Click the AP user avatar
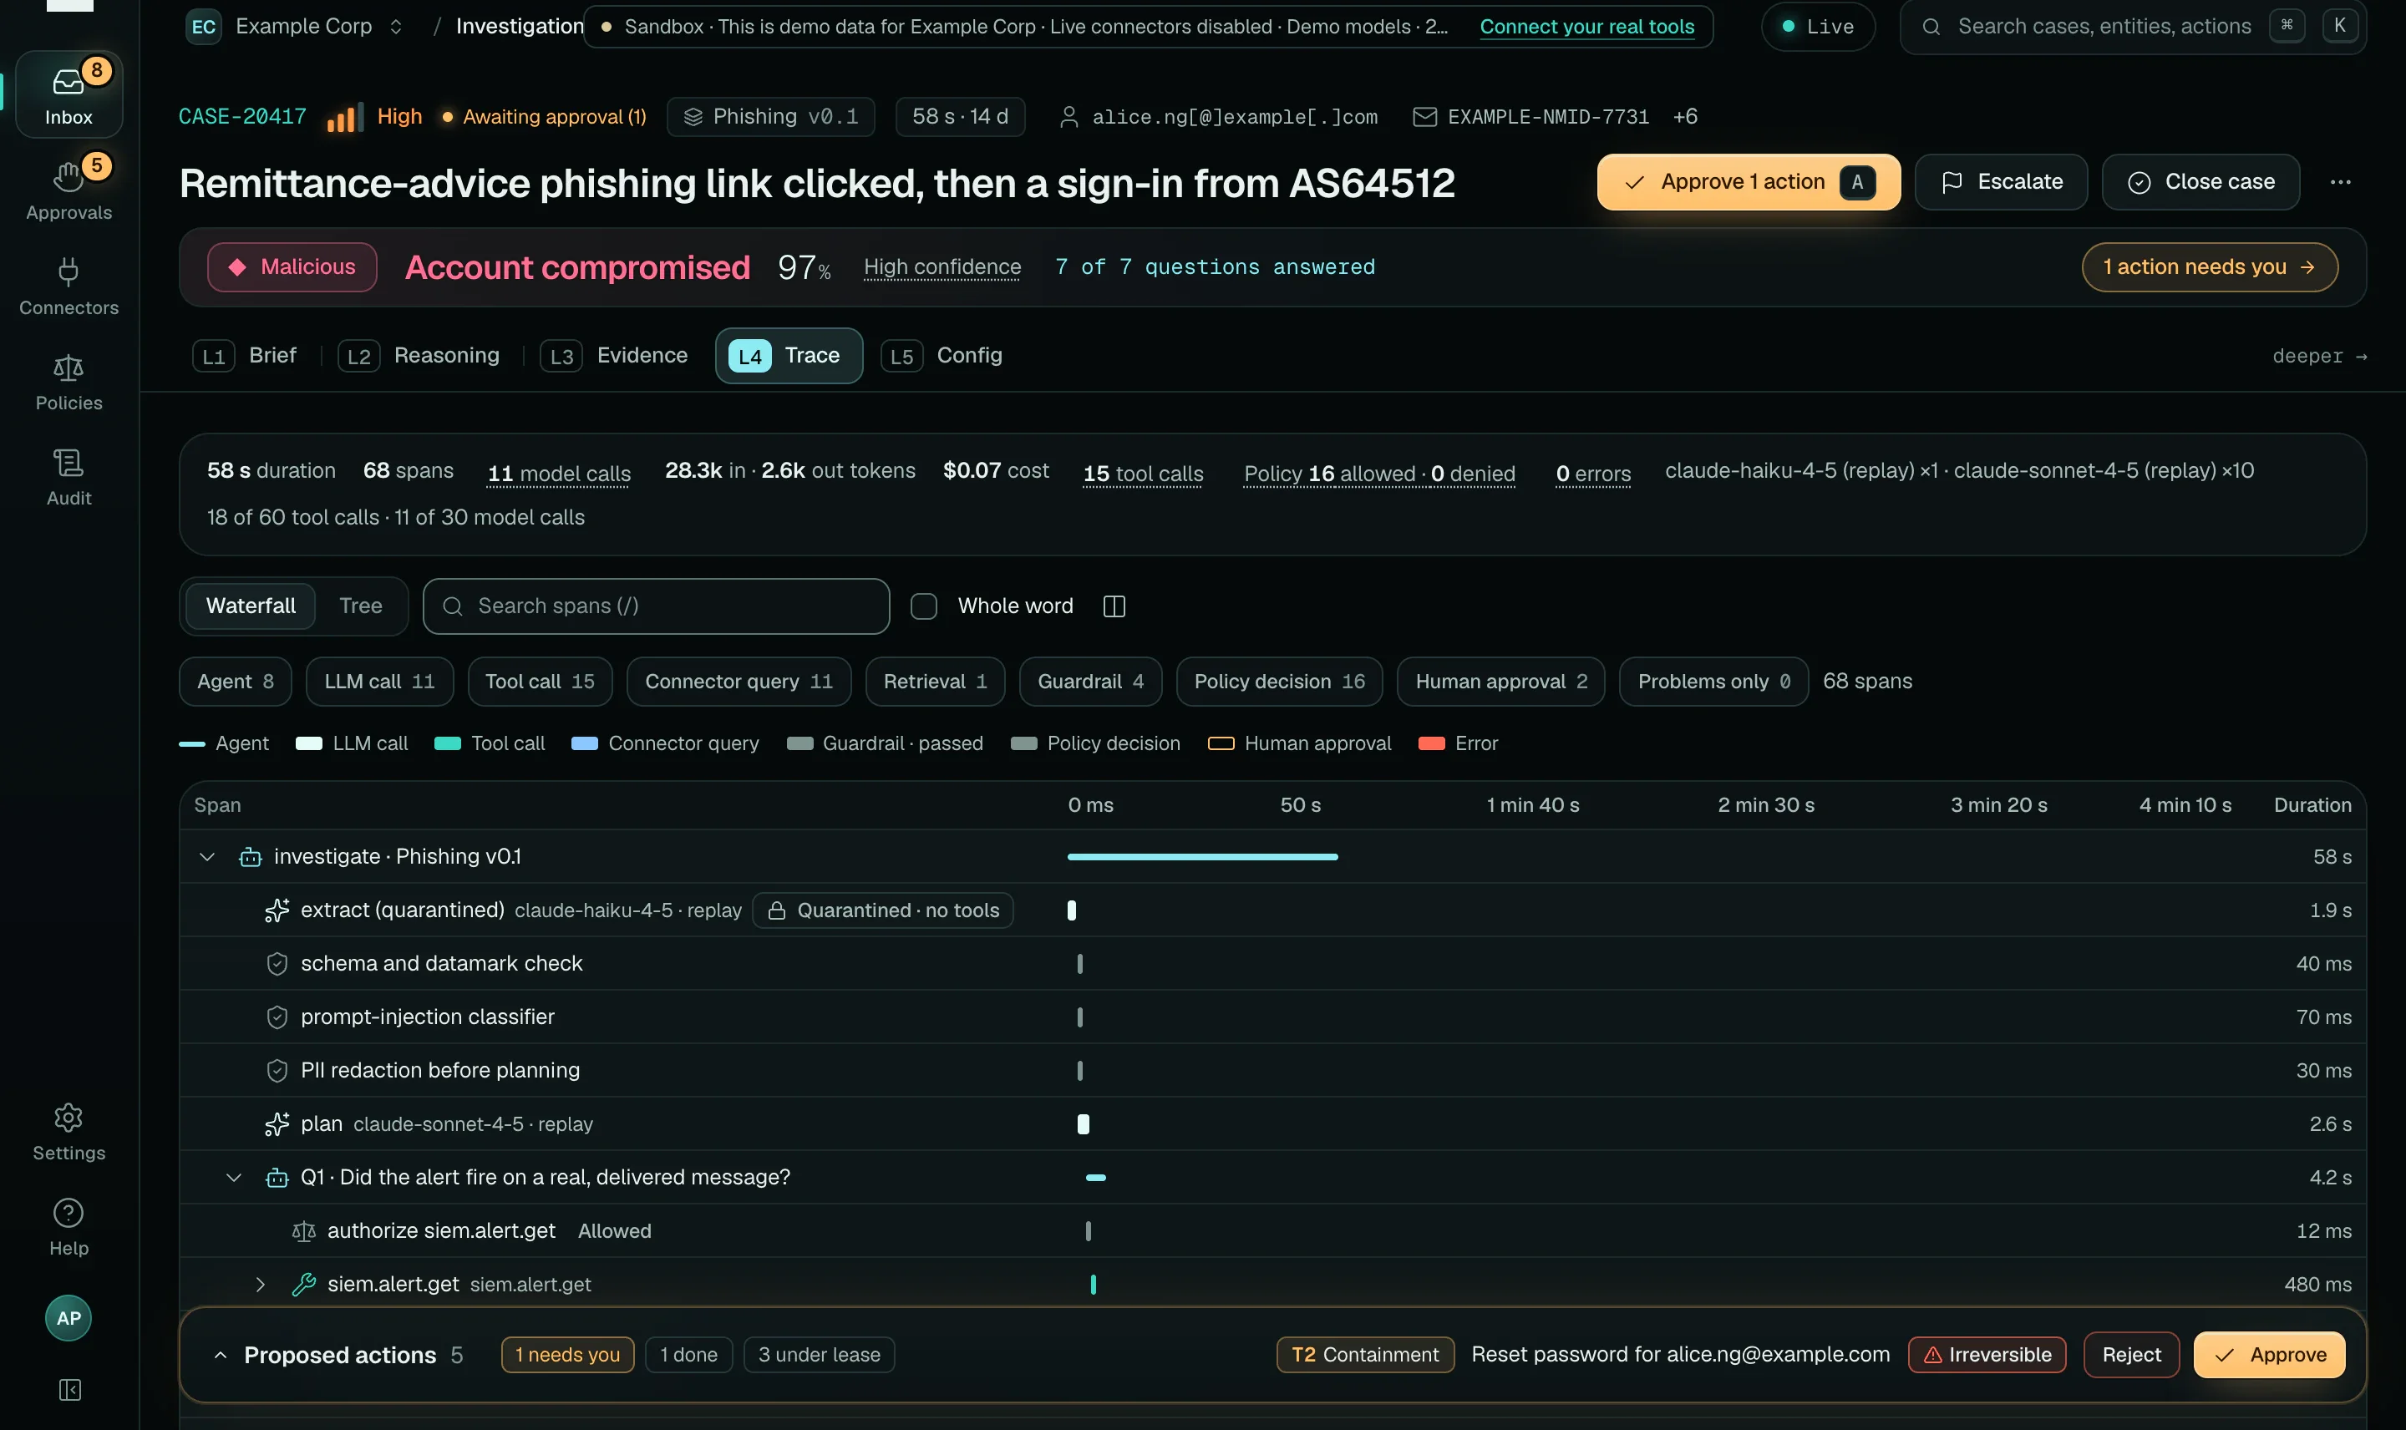This screenshot has height=1430, width=2406. [x=69, y=1317]
